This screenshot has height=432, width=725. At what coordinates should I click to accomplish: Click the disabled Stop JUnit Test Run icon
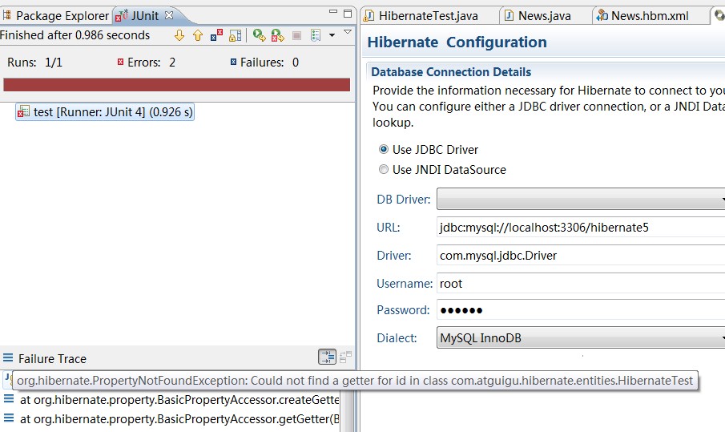[x=297, y=35]
